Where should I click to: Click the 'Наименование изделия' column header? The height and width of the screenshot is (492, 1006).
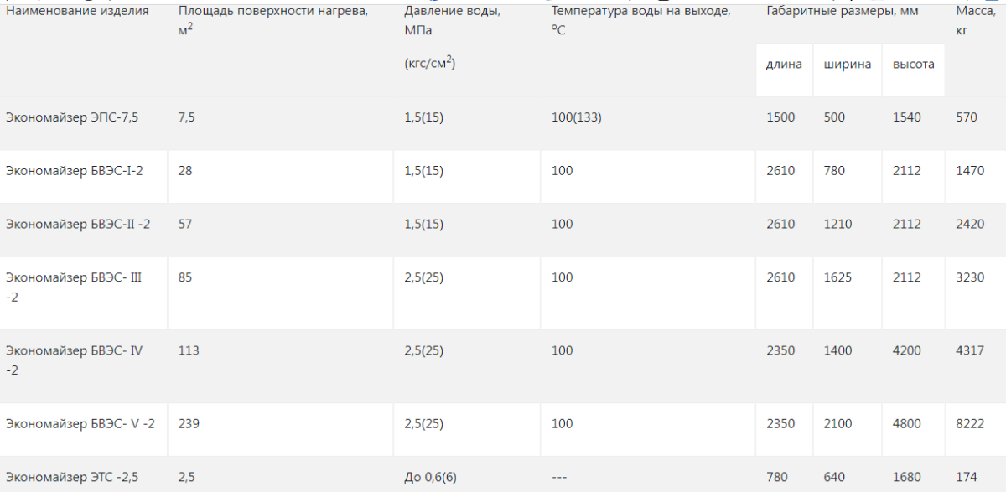tap(77, 12)
